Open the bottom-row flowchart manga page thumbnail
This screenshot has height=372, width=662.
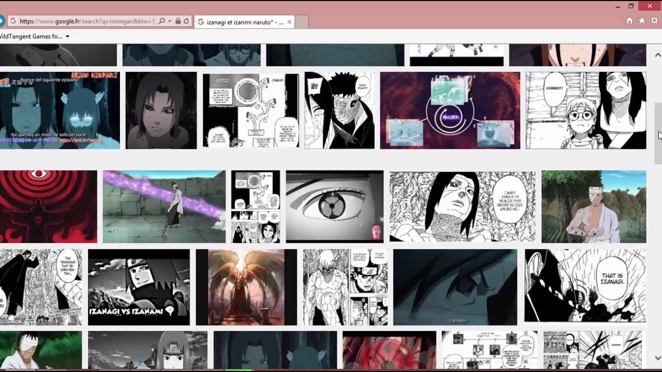489,350
